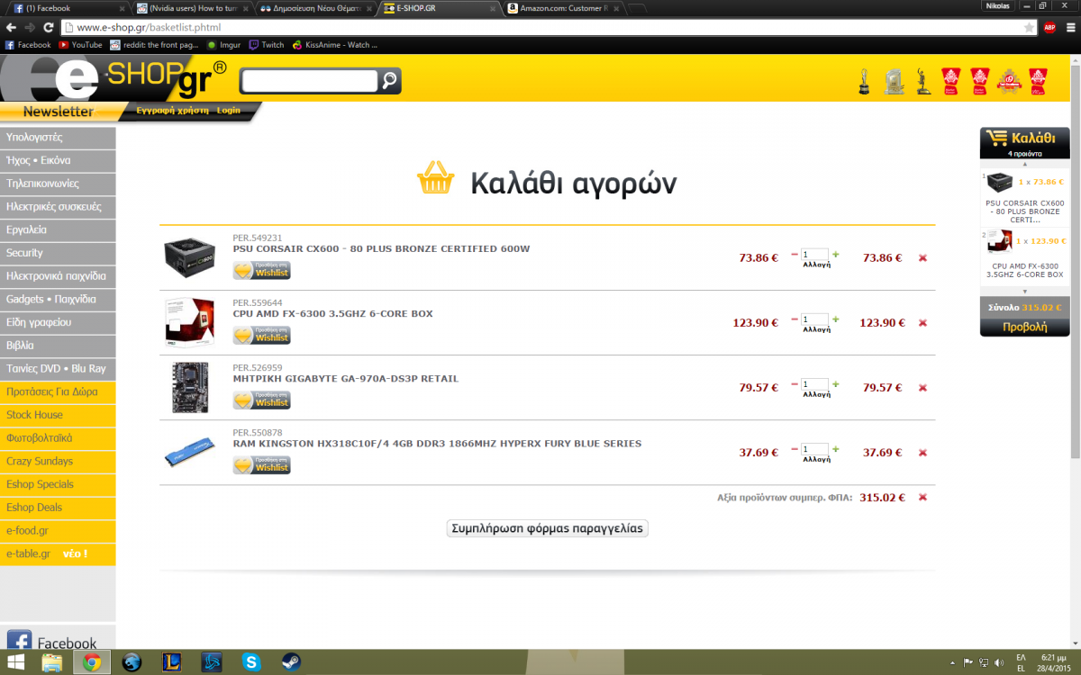Add RAM Kingston HyperX to Wishlist
The image size is (1081, 675).
[262, 465]
